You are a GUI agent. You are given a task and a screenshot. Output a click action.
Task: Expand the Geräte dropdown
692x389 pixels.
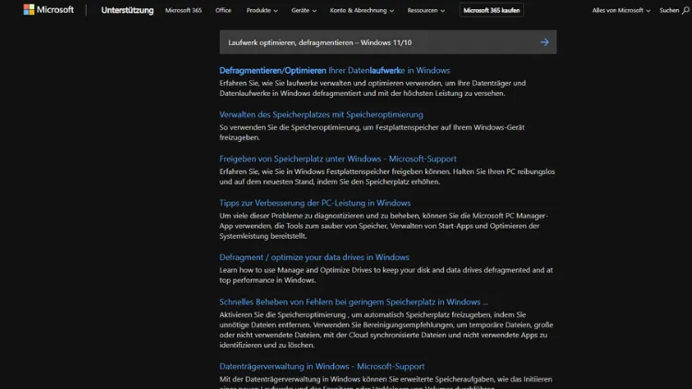click(304, 10)
